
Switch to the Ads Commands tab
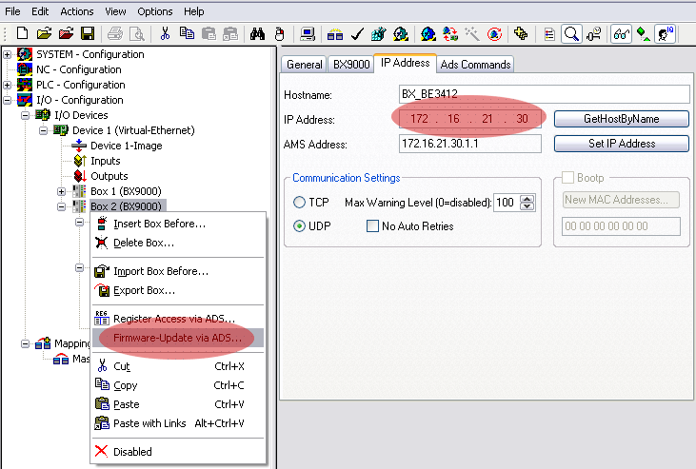click(x=475, y=65)
